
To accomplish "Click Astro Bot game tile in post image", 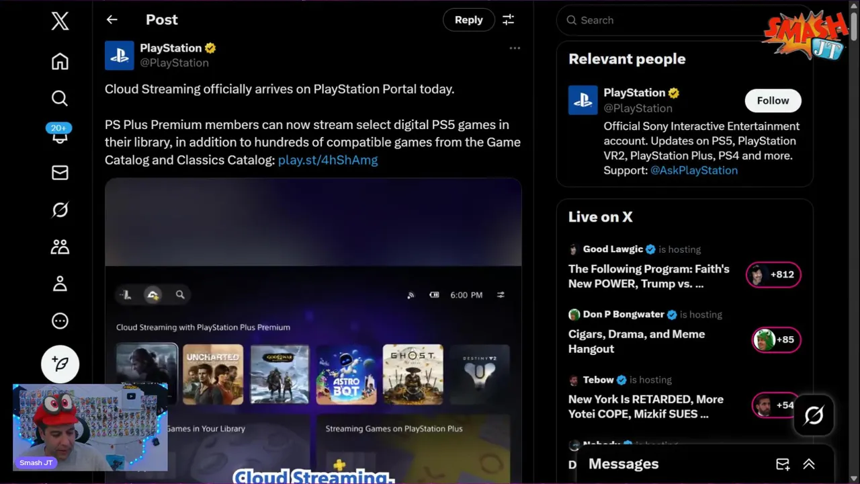I will pos(346,374).
